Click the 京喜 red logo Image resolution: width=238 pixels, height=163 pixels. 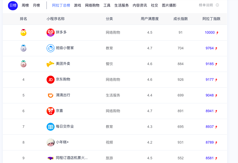tap(50, 111)
